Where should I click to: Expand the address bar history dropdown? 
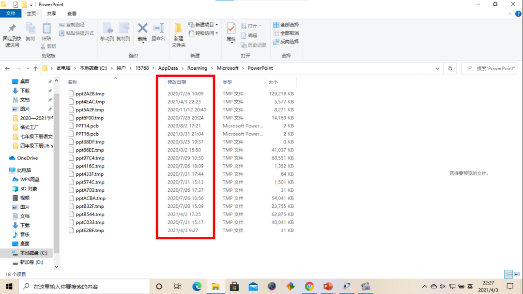point(437,68)
